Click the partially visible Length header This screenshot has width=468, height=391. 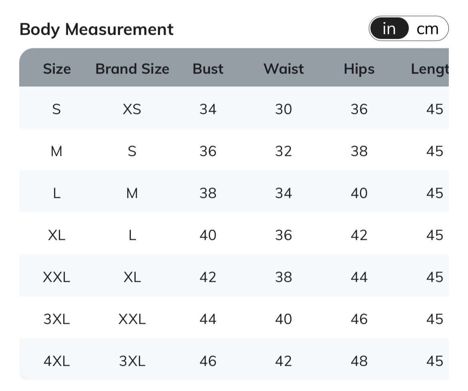coord(430,69)
